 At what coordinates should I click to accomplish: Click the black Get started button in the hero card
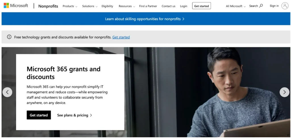pos(39,115)
